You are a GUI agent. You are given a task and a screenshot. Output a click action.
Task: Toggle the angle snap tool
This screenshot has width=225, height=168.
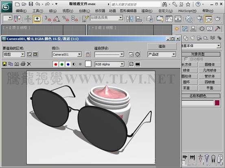(57, 19)
